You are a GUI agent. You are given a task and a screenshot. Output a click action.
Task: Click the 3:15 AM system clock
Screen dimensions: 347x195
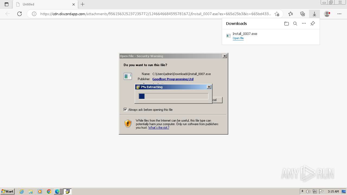333,191
